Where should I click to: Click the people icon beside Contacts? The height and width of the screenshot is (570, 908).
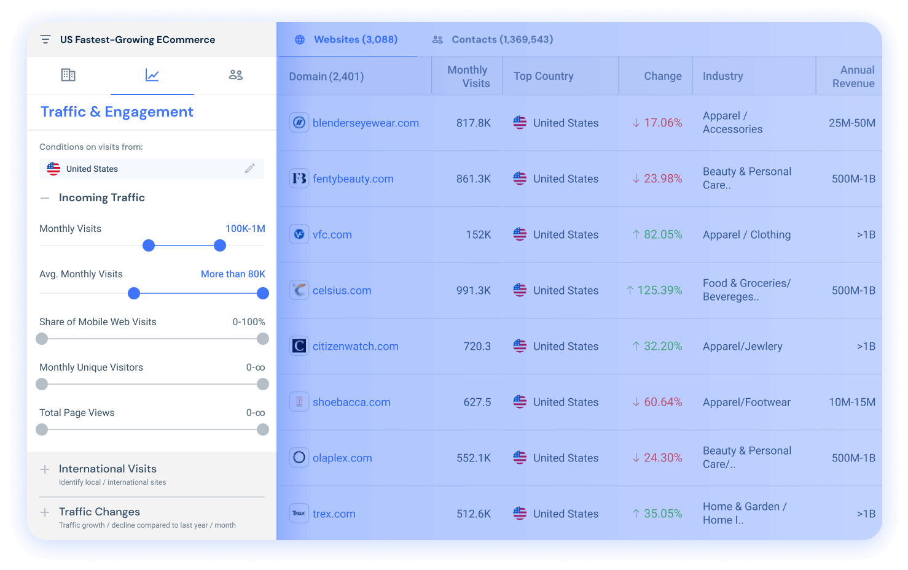click(x=437, y=40)
